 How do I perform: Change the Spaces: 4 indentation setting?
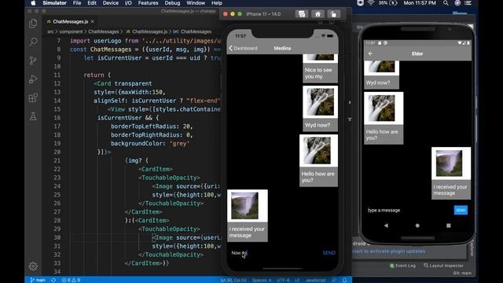(x=262, y=280)
